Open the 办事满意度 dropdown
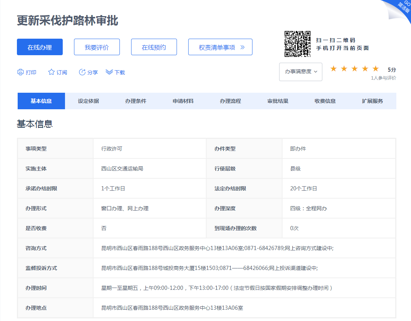Viewport: 411px width, 321px height. [x=301, y=72]
